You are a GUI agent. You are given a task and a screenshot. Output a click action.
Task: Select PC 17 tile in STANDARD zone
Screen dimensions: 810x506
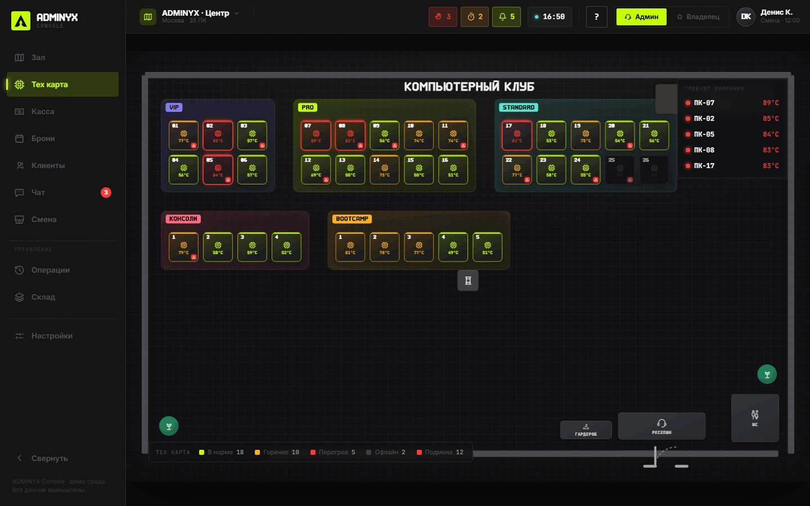point(517,135)
